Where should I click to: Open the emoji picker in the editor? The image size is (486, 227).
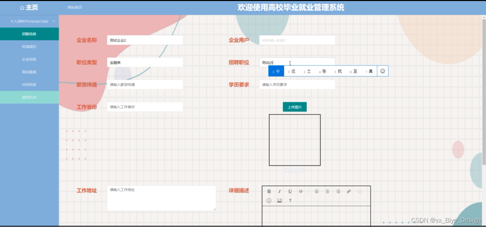[x=269, y=201]
